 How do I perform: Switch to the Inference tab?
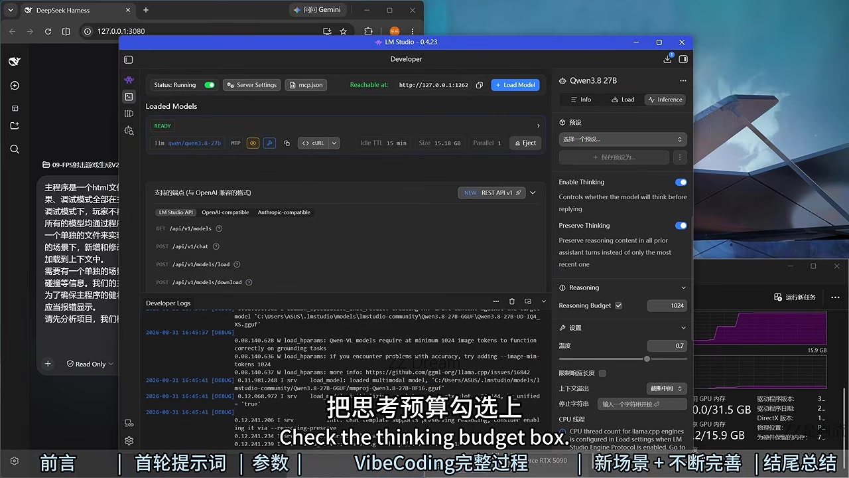pos(665,100)
